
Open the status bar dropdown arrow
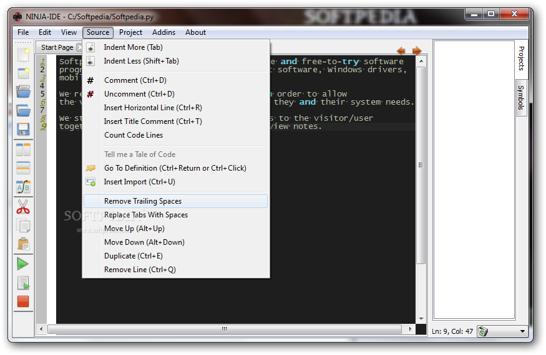click(x=522, y=331)
